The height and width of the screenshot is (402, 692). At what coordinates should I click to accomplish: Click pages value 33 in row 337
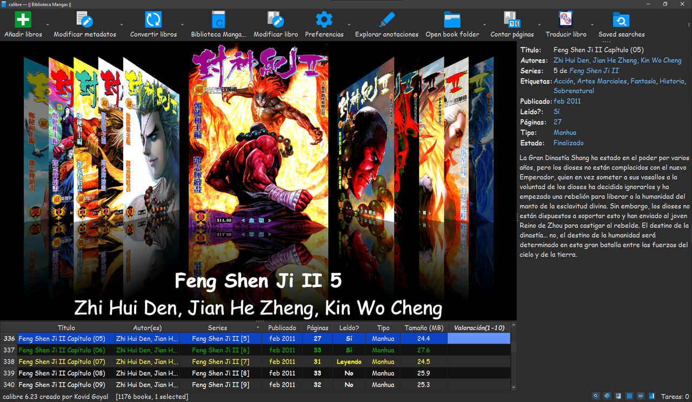tap(317, 350)
